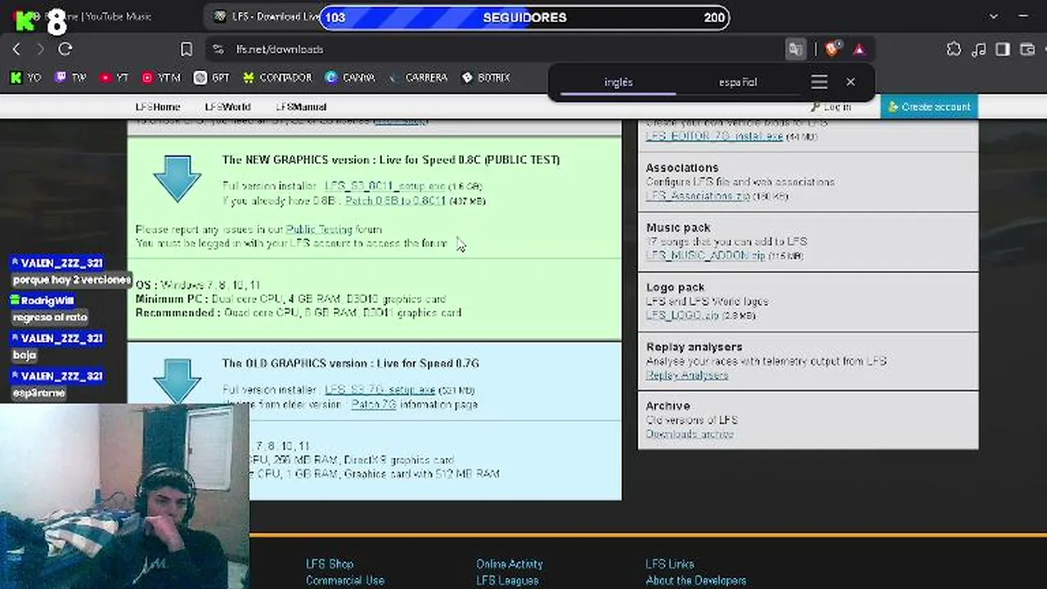The width and height of the screenshot is (1047, 589).
Task: Download LFS_MUSIC_ADDON.zip
Action: tap(706, 255)
